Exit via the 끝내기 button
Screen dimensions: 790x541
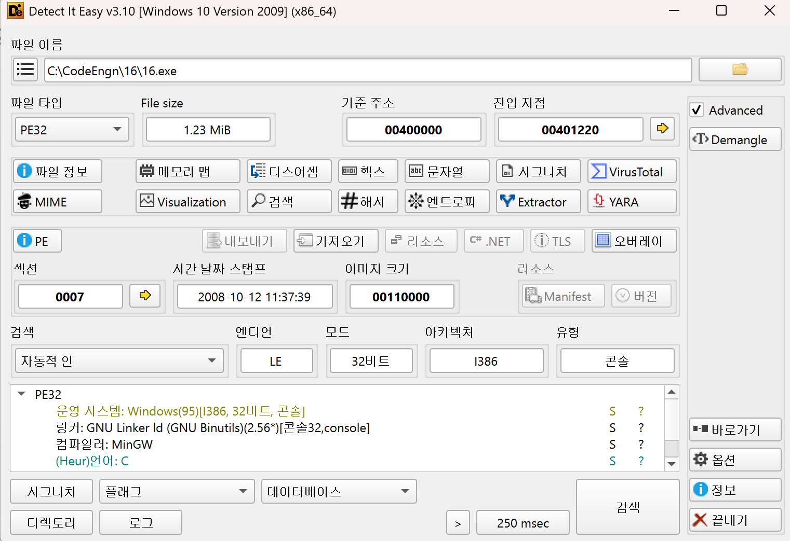click(735, 520)
